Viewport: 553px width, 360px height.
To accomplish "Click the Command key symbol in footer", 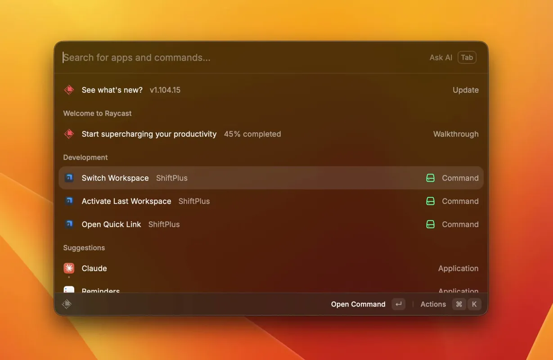I will click(459, 304).
